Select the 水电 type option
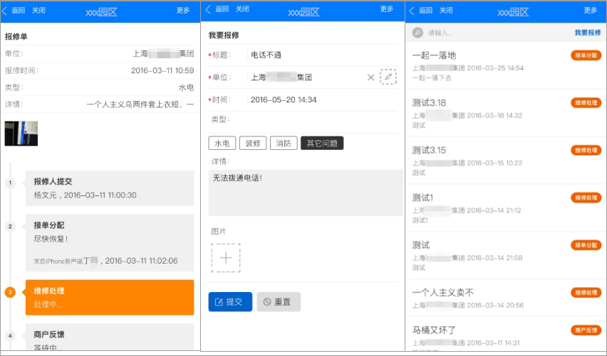607x356 pixels. pos(222,144)
